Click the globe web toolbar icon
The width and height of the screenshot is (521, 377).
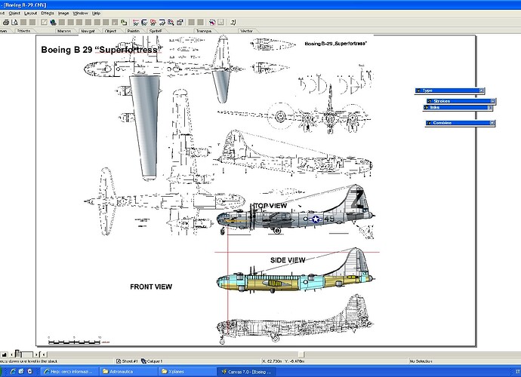tap(53, 22)
